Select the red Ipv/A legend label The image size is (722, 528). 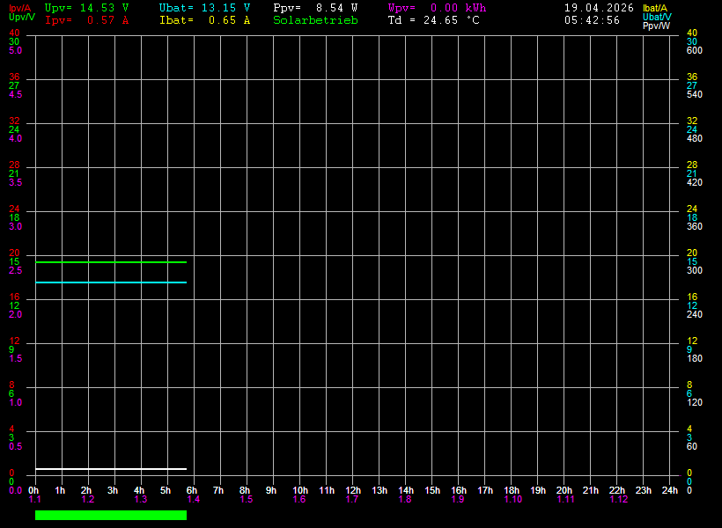click(x=21, y=8)
